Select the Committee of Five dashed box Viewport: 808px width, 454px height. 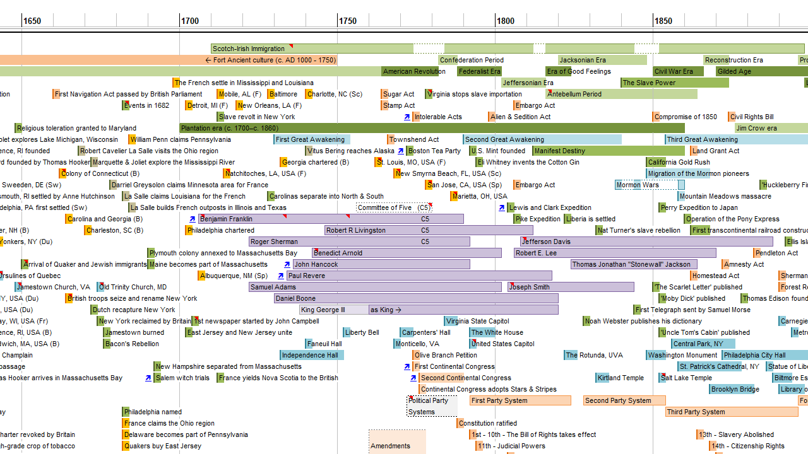[394, 207]
